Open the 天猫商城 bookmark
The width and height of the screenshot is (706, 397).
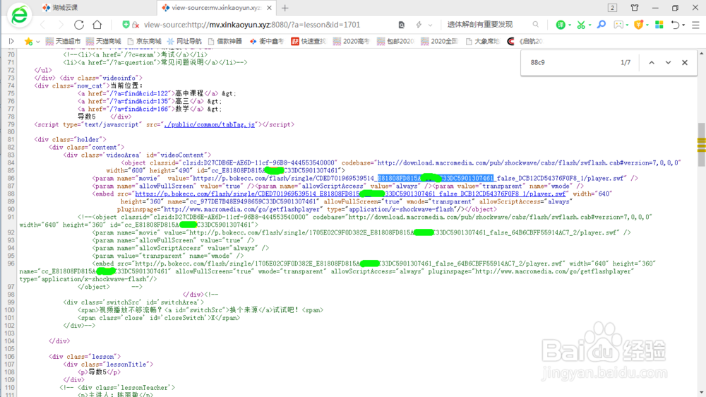pos(104,41)
